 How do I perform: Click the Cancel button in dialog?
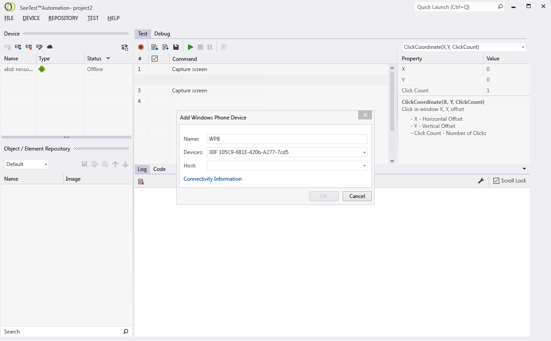[357, 196]
